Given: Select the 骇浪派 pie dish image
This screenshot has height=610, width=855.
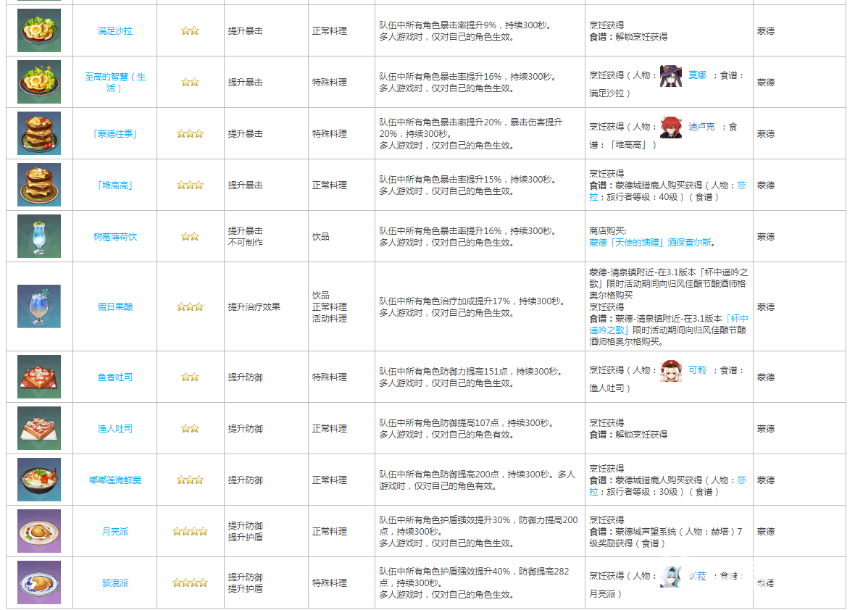Looking at the screenshot, I should tap(39, 582).
